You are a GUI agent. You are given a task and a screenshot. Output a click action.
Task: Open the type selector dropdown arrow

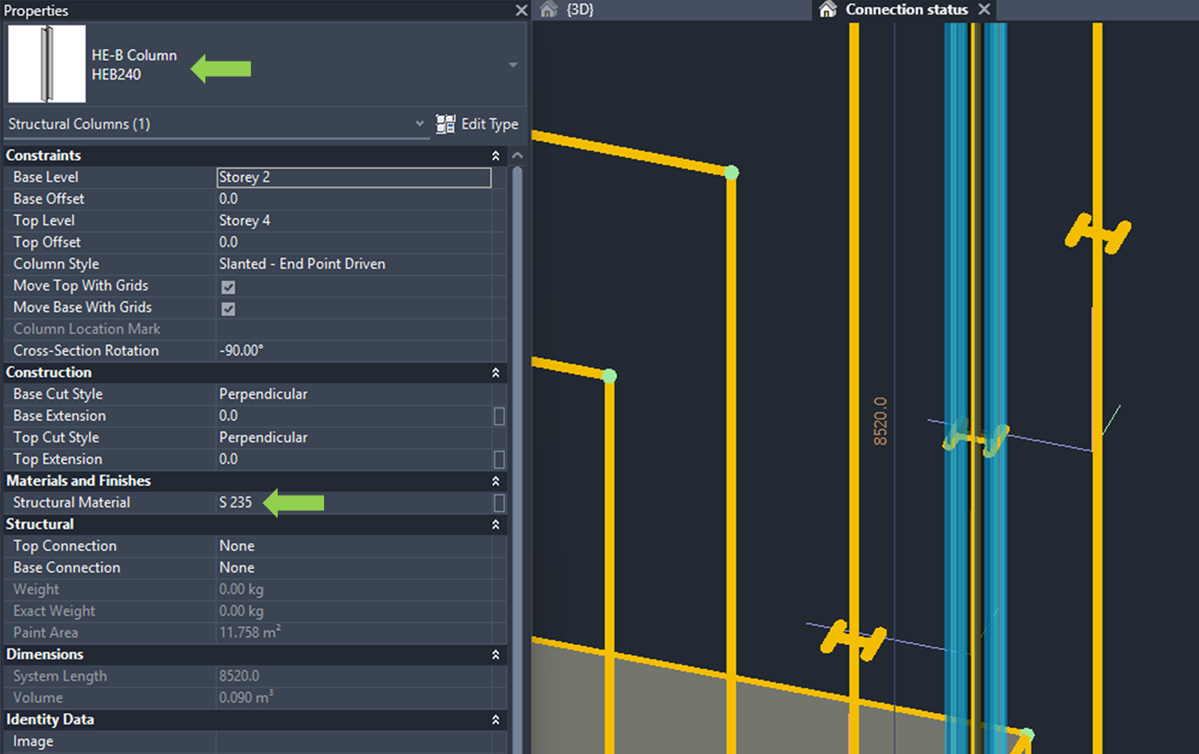pyautogui.click(x=512, y=65)
